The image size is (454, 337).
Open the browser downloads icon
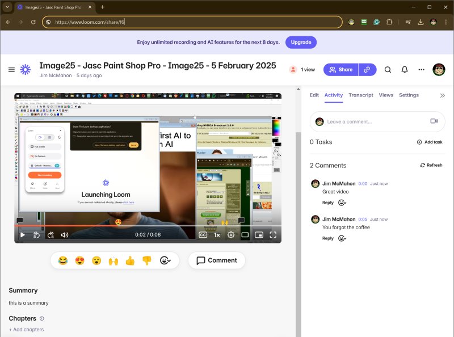click(421, 22)
